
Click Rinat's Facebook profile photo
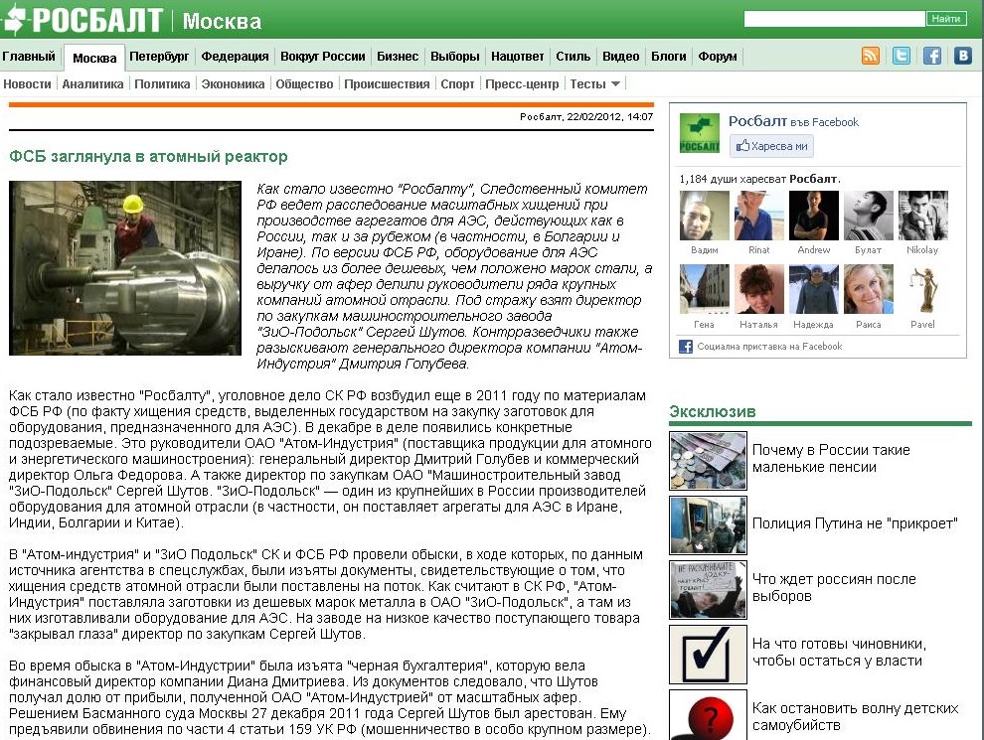[x=758, y=216]
